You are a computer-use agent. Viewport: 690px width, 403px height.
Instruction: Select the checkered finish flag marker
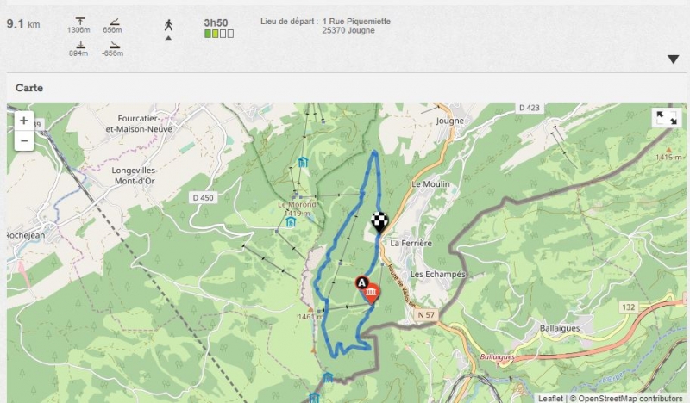pyautogui.click(x=379, y=223)
